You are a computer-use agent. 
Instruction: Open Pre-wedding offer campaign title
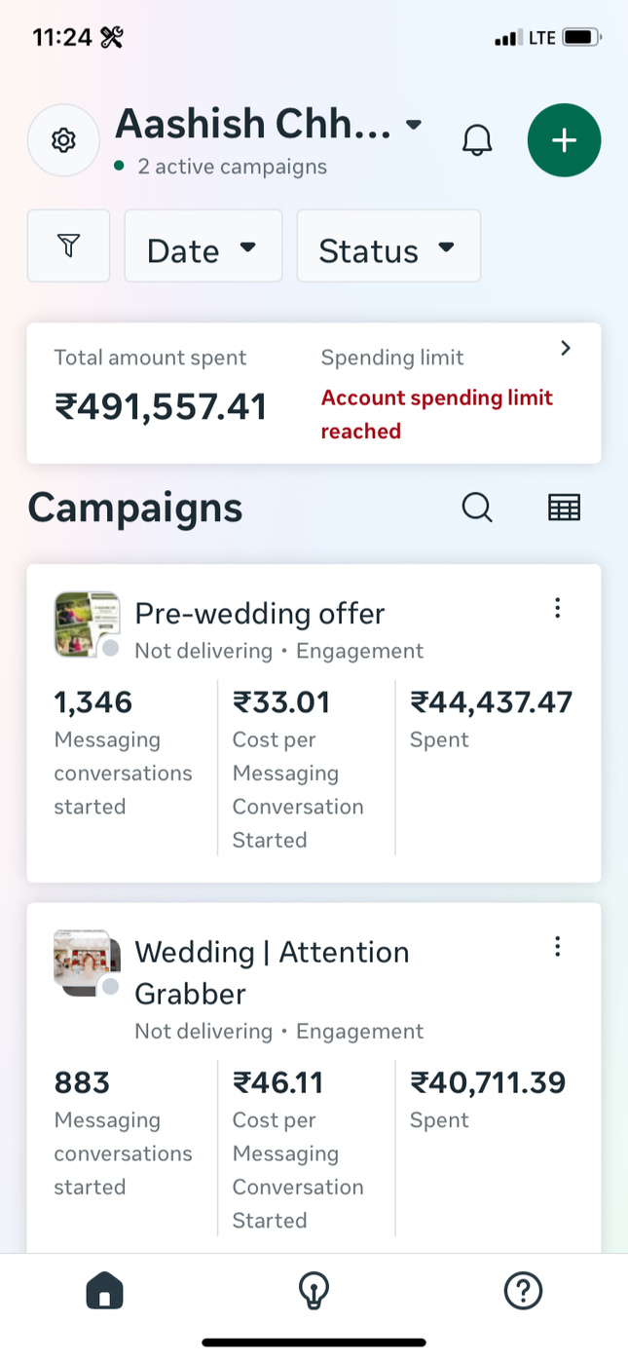(260, 614)
